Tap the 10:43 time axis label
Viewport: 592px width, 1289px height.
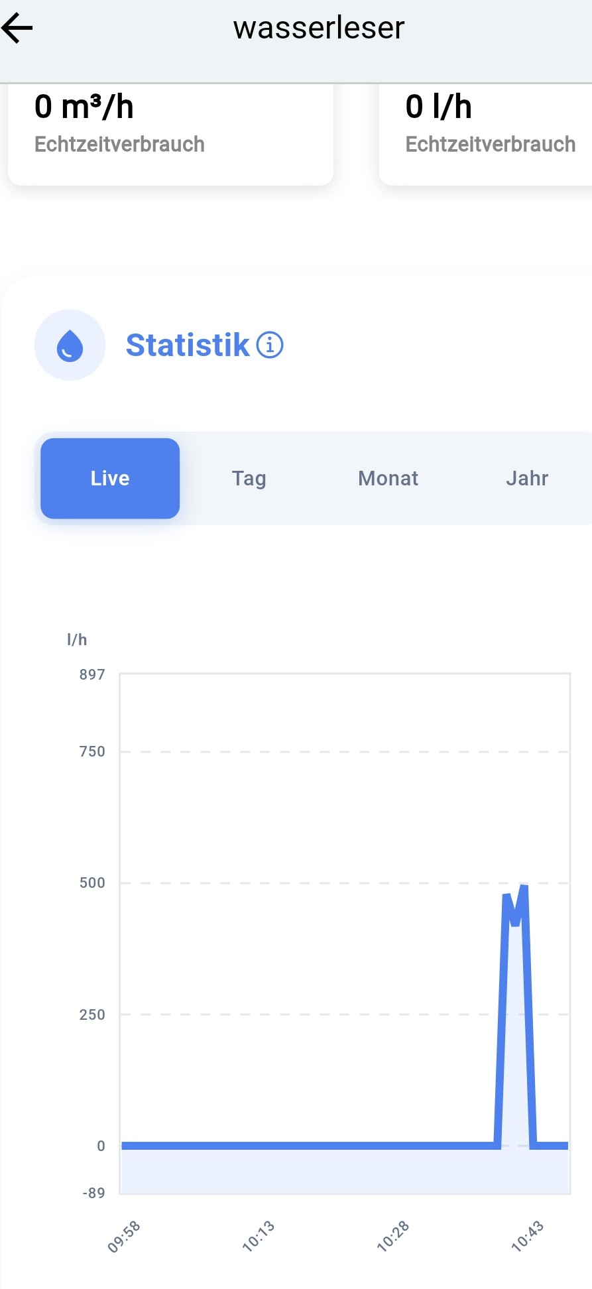point(528,1236)
